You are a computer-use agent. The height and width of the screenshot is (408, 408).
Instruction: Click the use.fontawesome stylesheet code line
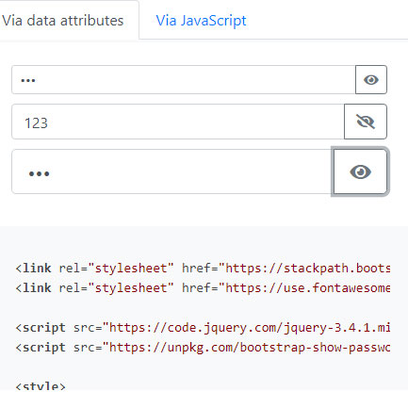click(203, 288)
